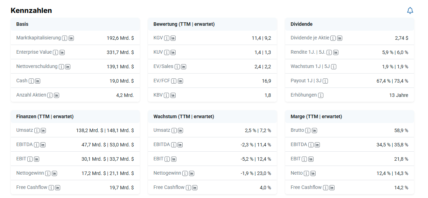Click the Rendite 1J. | 5J. label

[x=308, y=52]
